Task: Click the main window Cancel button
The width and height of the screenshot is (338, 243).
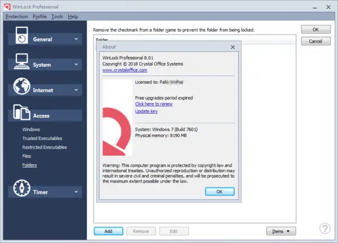Action: point(316,41)
